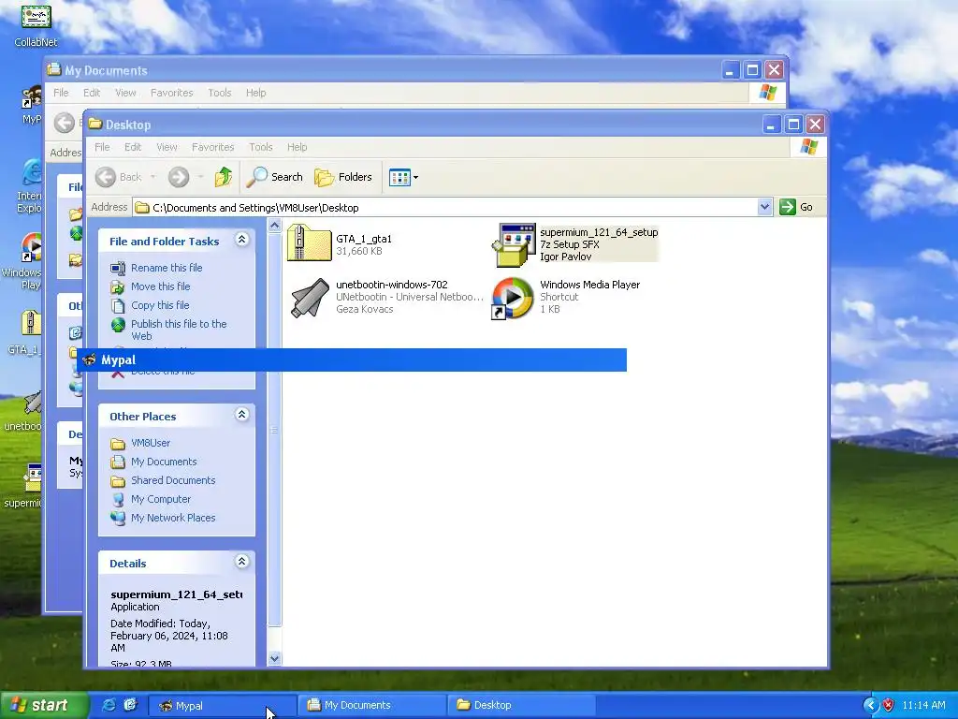
Task: Click Rename this file link
Action: (x=167, y=267)
